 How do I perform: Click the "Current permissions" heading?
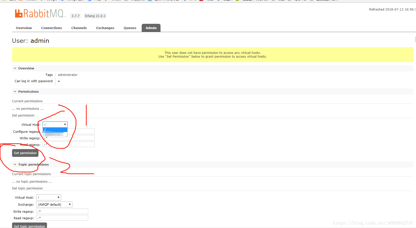pos(27,101)
